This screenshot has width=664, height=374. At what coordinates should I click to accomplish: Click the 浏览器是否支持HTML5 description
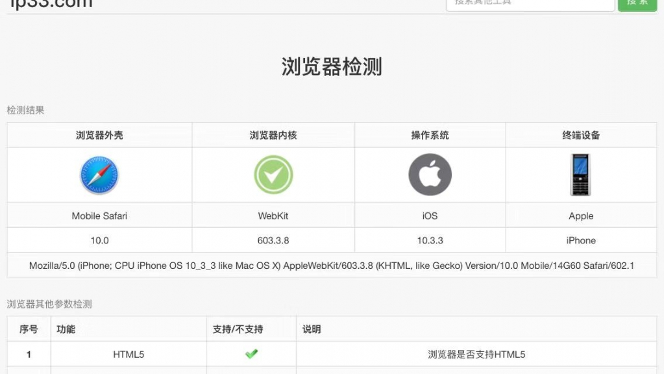point(476,354)
